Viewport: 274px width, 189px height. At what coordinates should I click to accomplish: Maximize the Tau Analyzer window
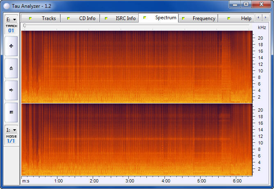pyautogui.click(x=246, y=4)
